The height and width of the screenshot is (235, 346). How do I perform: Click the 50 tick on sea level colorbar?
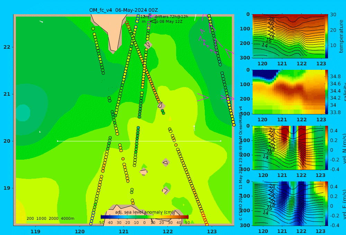point(188,223)
